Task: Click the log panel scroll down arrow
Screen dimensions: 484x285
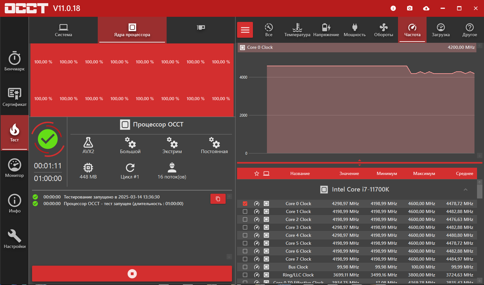Action: click(229, 256)
